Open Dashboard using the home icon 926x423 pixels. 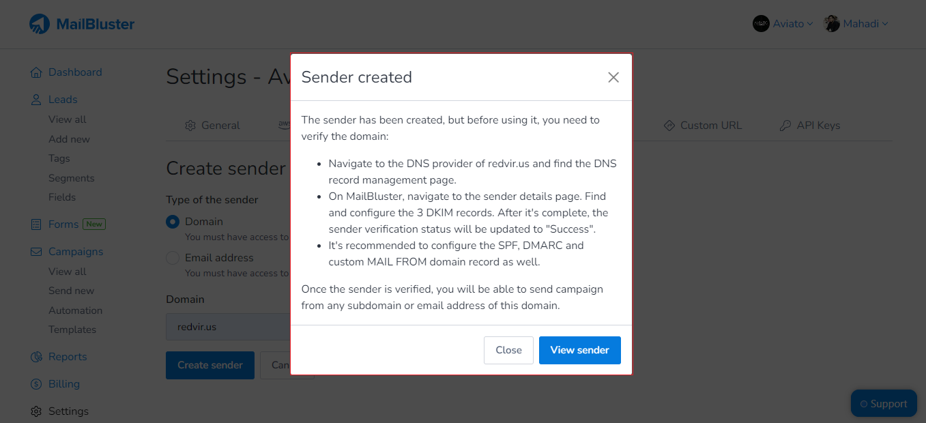click(x=35, y=72)
